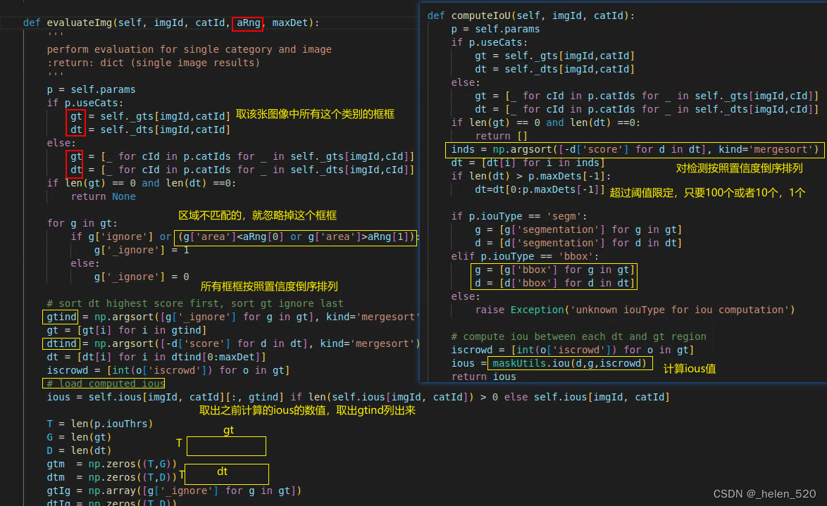Click the 'return None' statement
This screenshot has height=506, width=827.
point(104,196)
